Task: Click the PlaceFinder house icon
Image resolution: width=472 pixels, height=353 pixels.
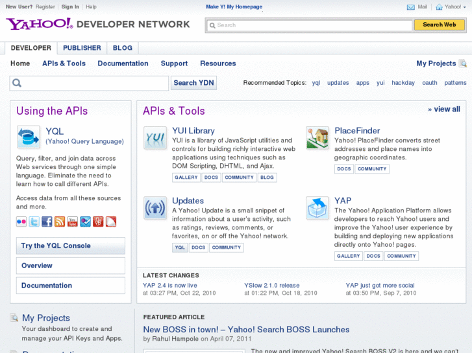Action: tap(317, 138)
